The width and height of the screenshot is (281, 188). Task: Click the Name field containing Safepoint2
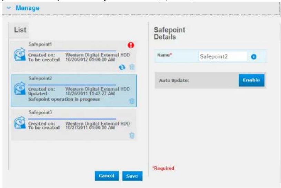223,56
